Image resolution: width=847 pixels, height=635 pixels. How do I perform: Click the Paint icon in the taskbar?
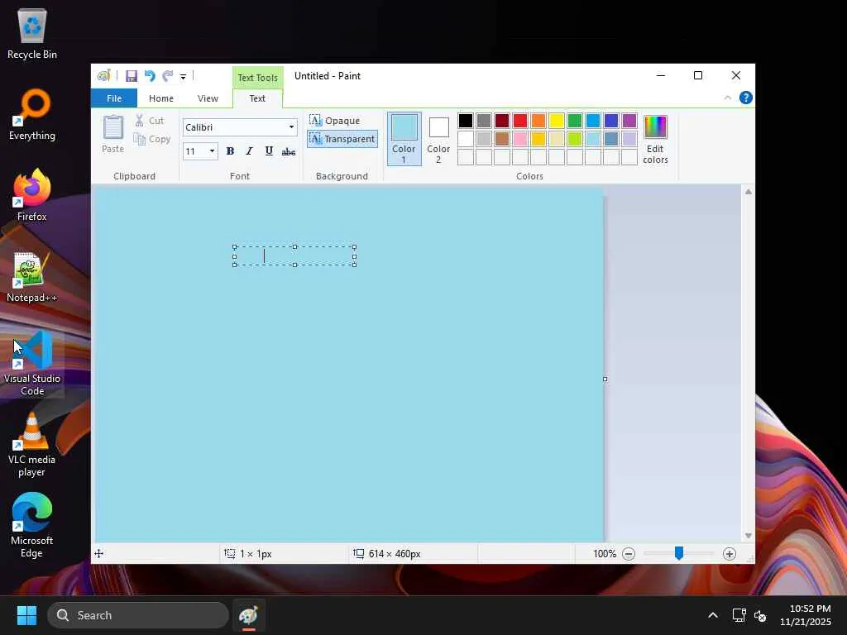[248, 615]
